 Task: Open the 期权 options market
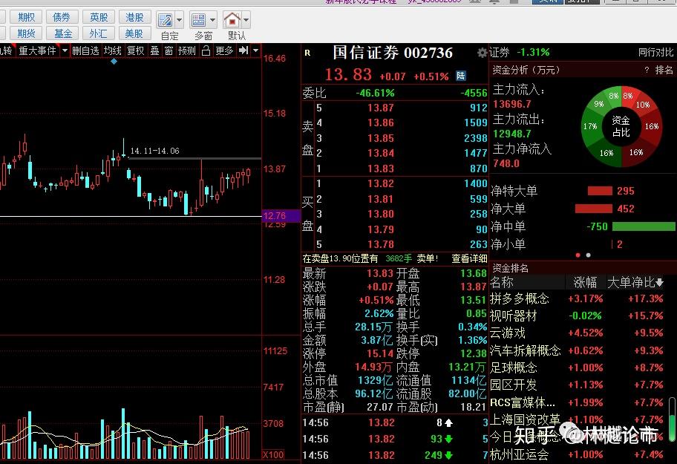(26, 17)
